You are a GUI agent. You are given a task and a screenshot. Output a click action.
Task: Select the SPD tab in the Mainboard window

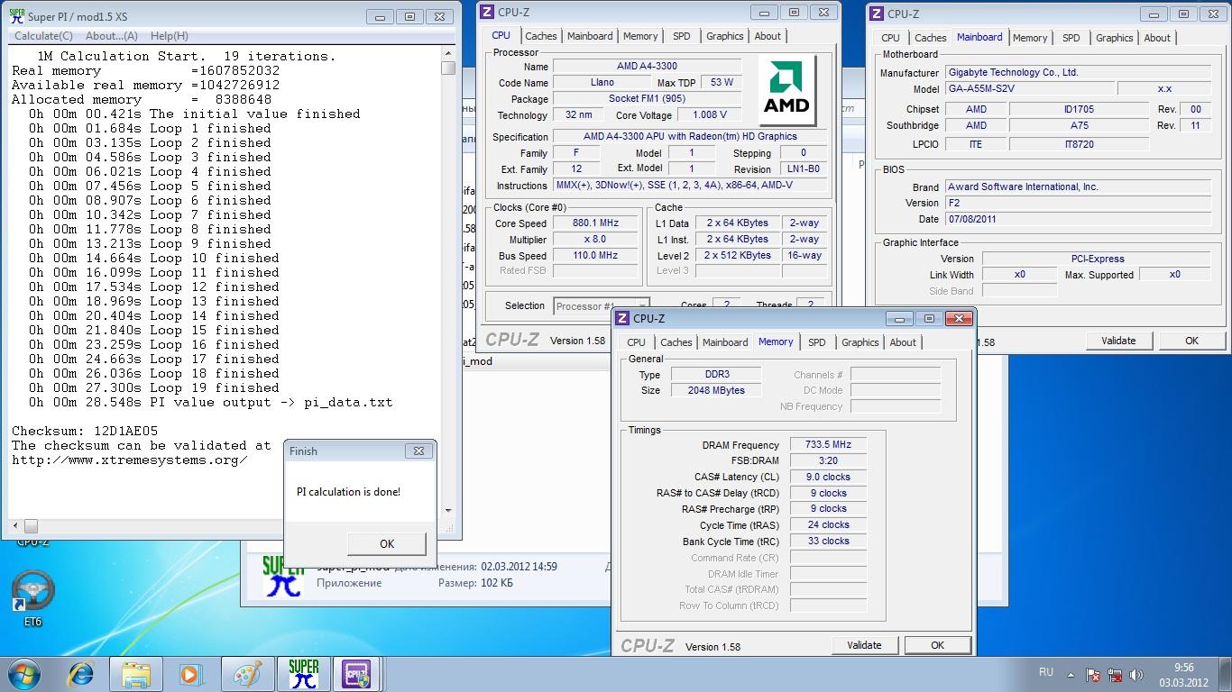tap(1071, 38)
